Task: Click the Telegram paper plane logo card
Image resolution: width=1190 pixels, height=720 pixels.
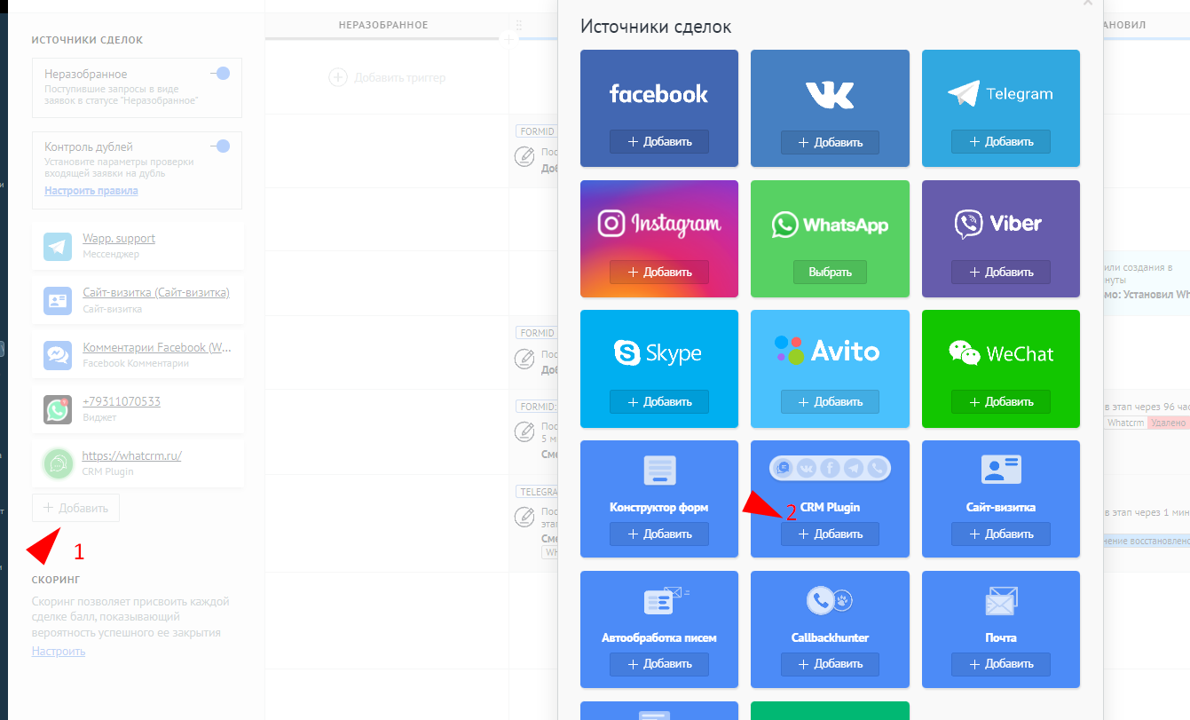Action: (x=1000, y=93)
